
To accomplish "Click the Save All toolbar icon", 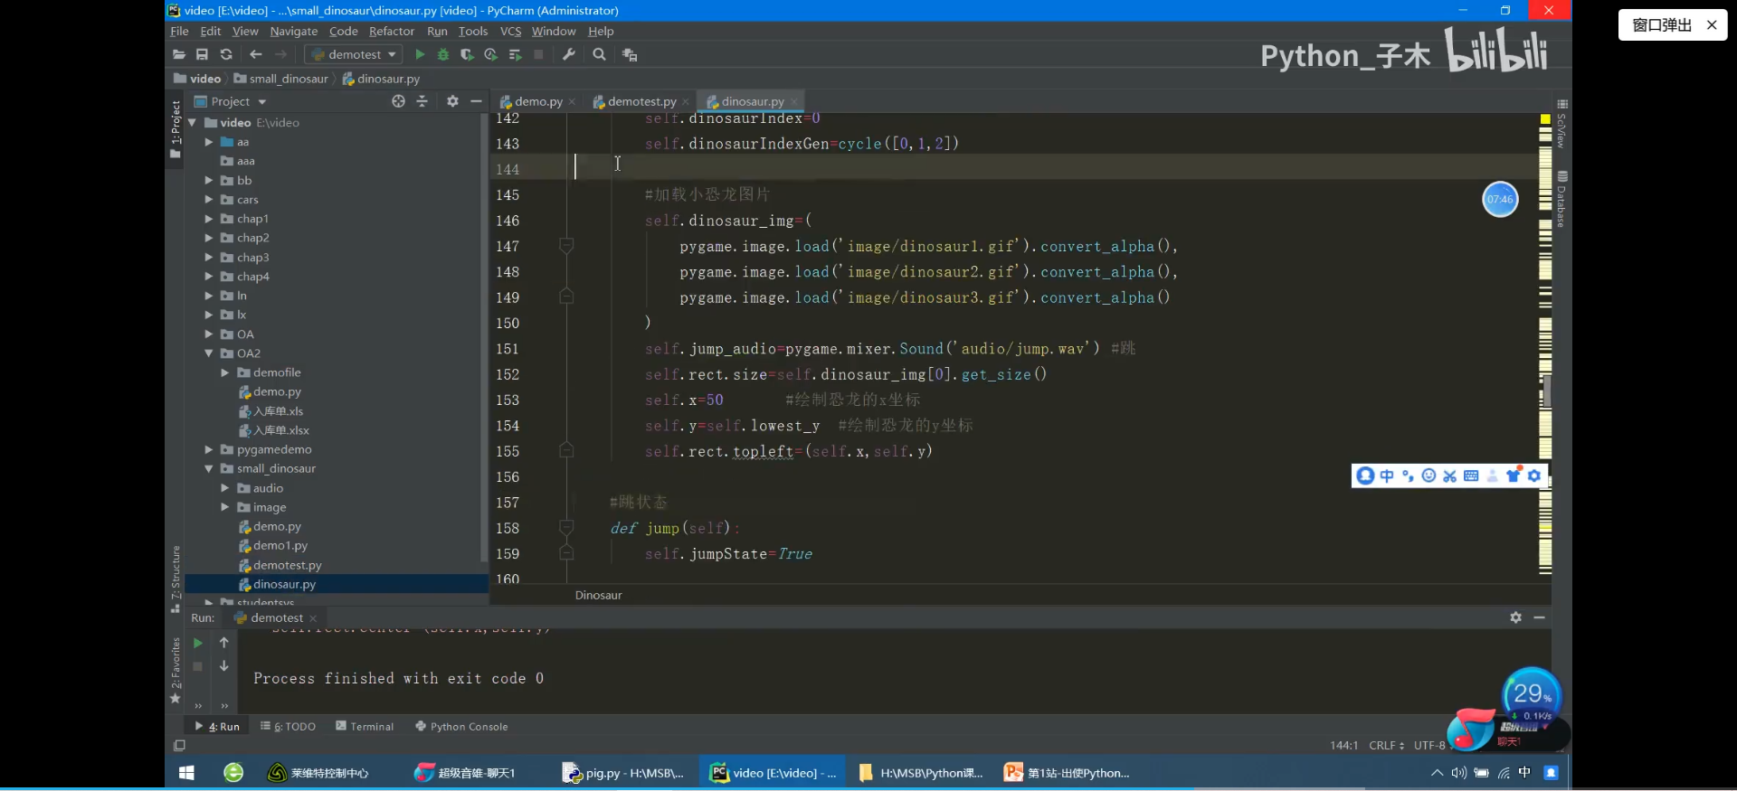I will coord(203,54).
